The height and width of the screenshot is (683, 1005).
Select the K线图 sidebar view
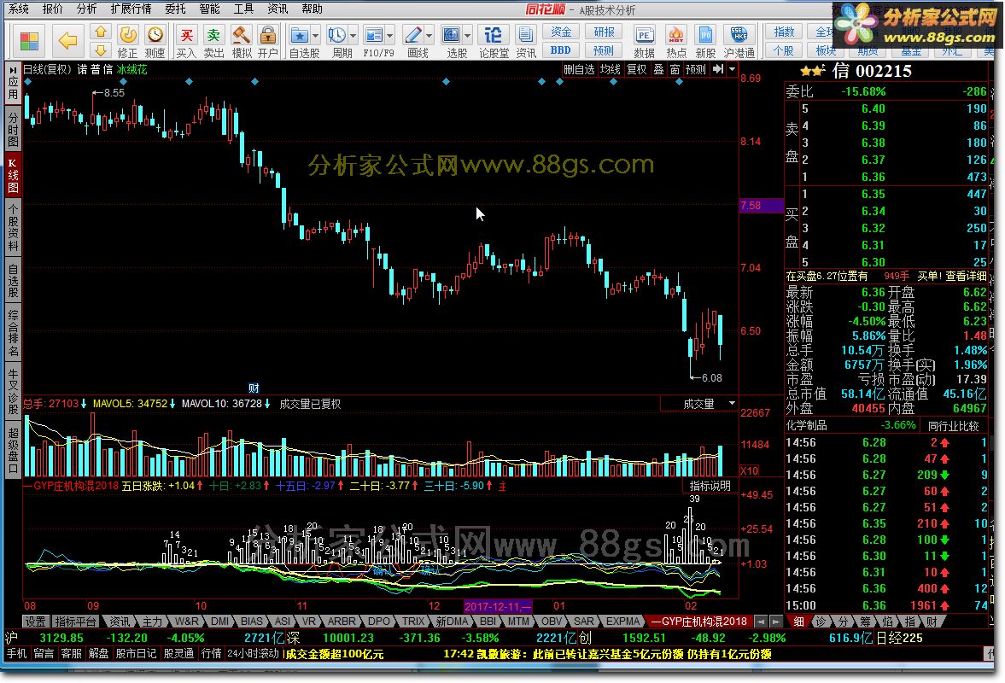[x=13, y=176]
